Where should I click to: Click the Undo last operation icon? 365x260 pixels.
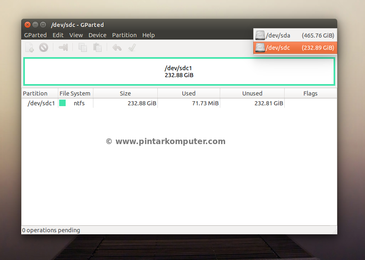click(117, 48)
